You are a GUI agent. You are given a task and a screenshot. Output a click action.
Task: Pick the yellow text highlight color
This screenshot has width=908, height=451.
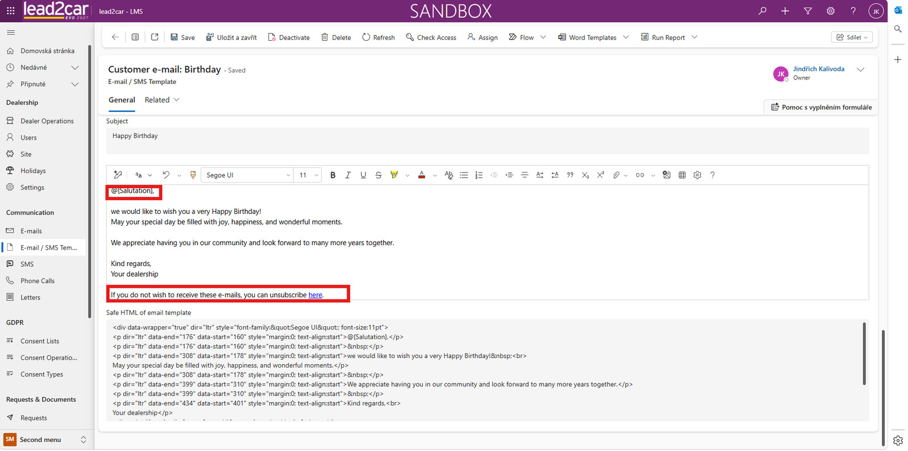coord(394,175)
